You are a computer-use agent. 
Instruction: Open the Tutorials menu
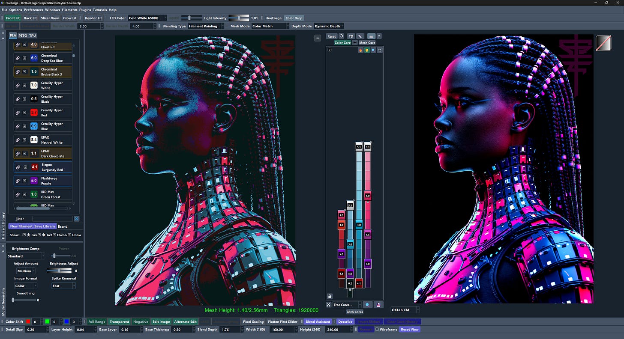100,10
